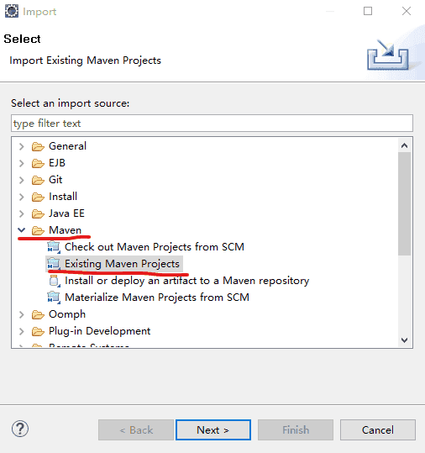
Task: Collapse the Maven tree node
Action: click(22, 230)
